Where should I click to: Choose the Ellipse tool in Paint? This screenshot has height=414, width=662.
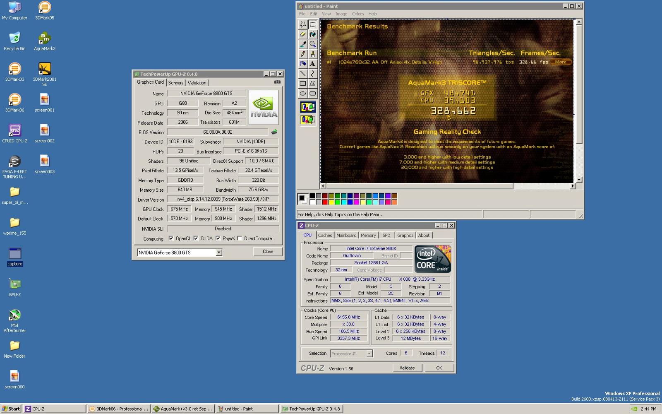(x=303, y=94)
